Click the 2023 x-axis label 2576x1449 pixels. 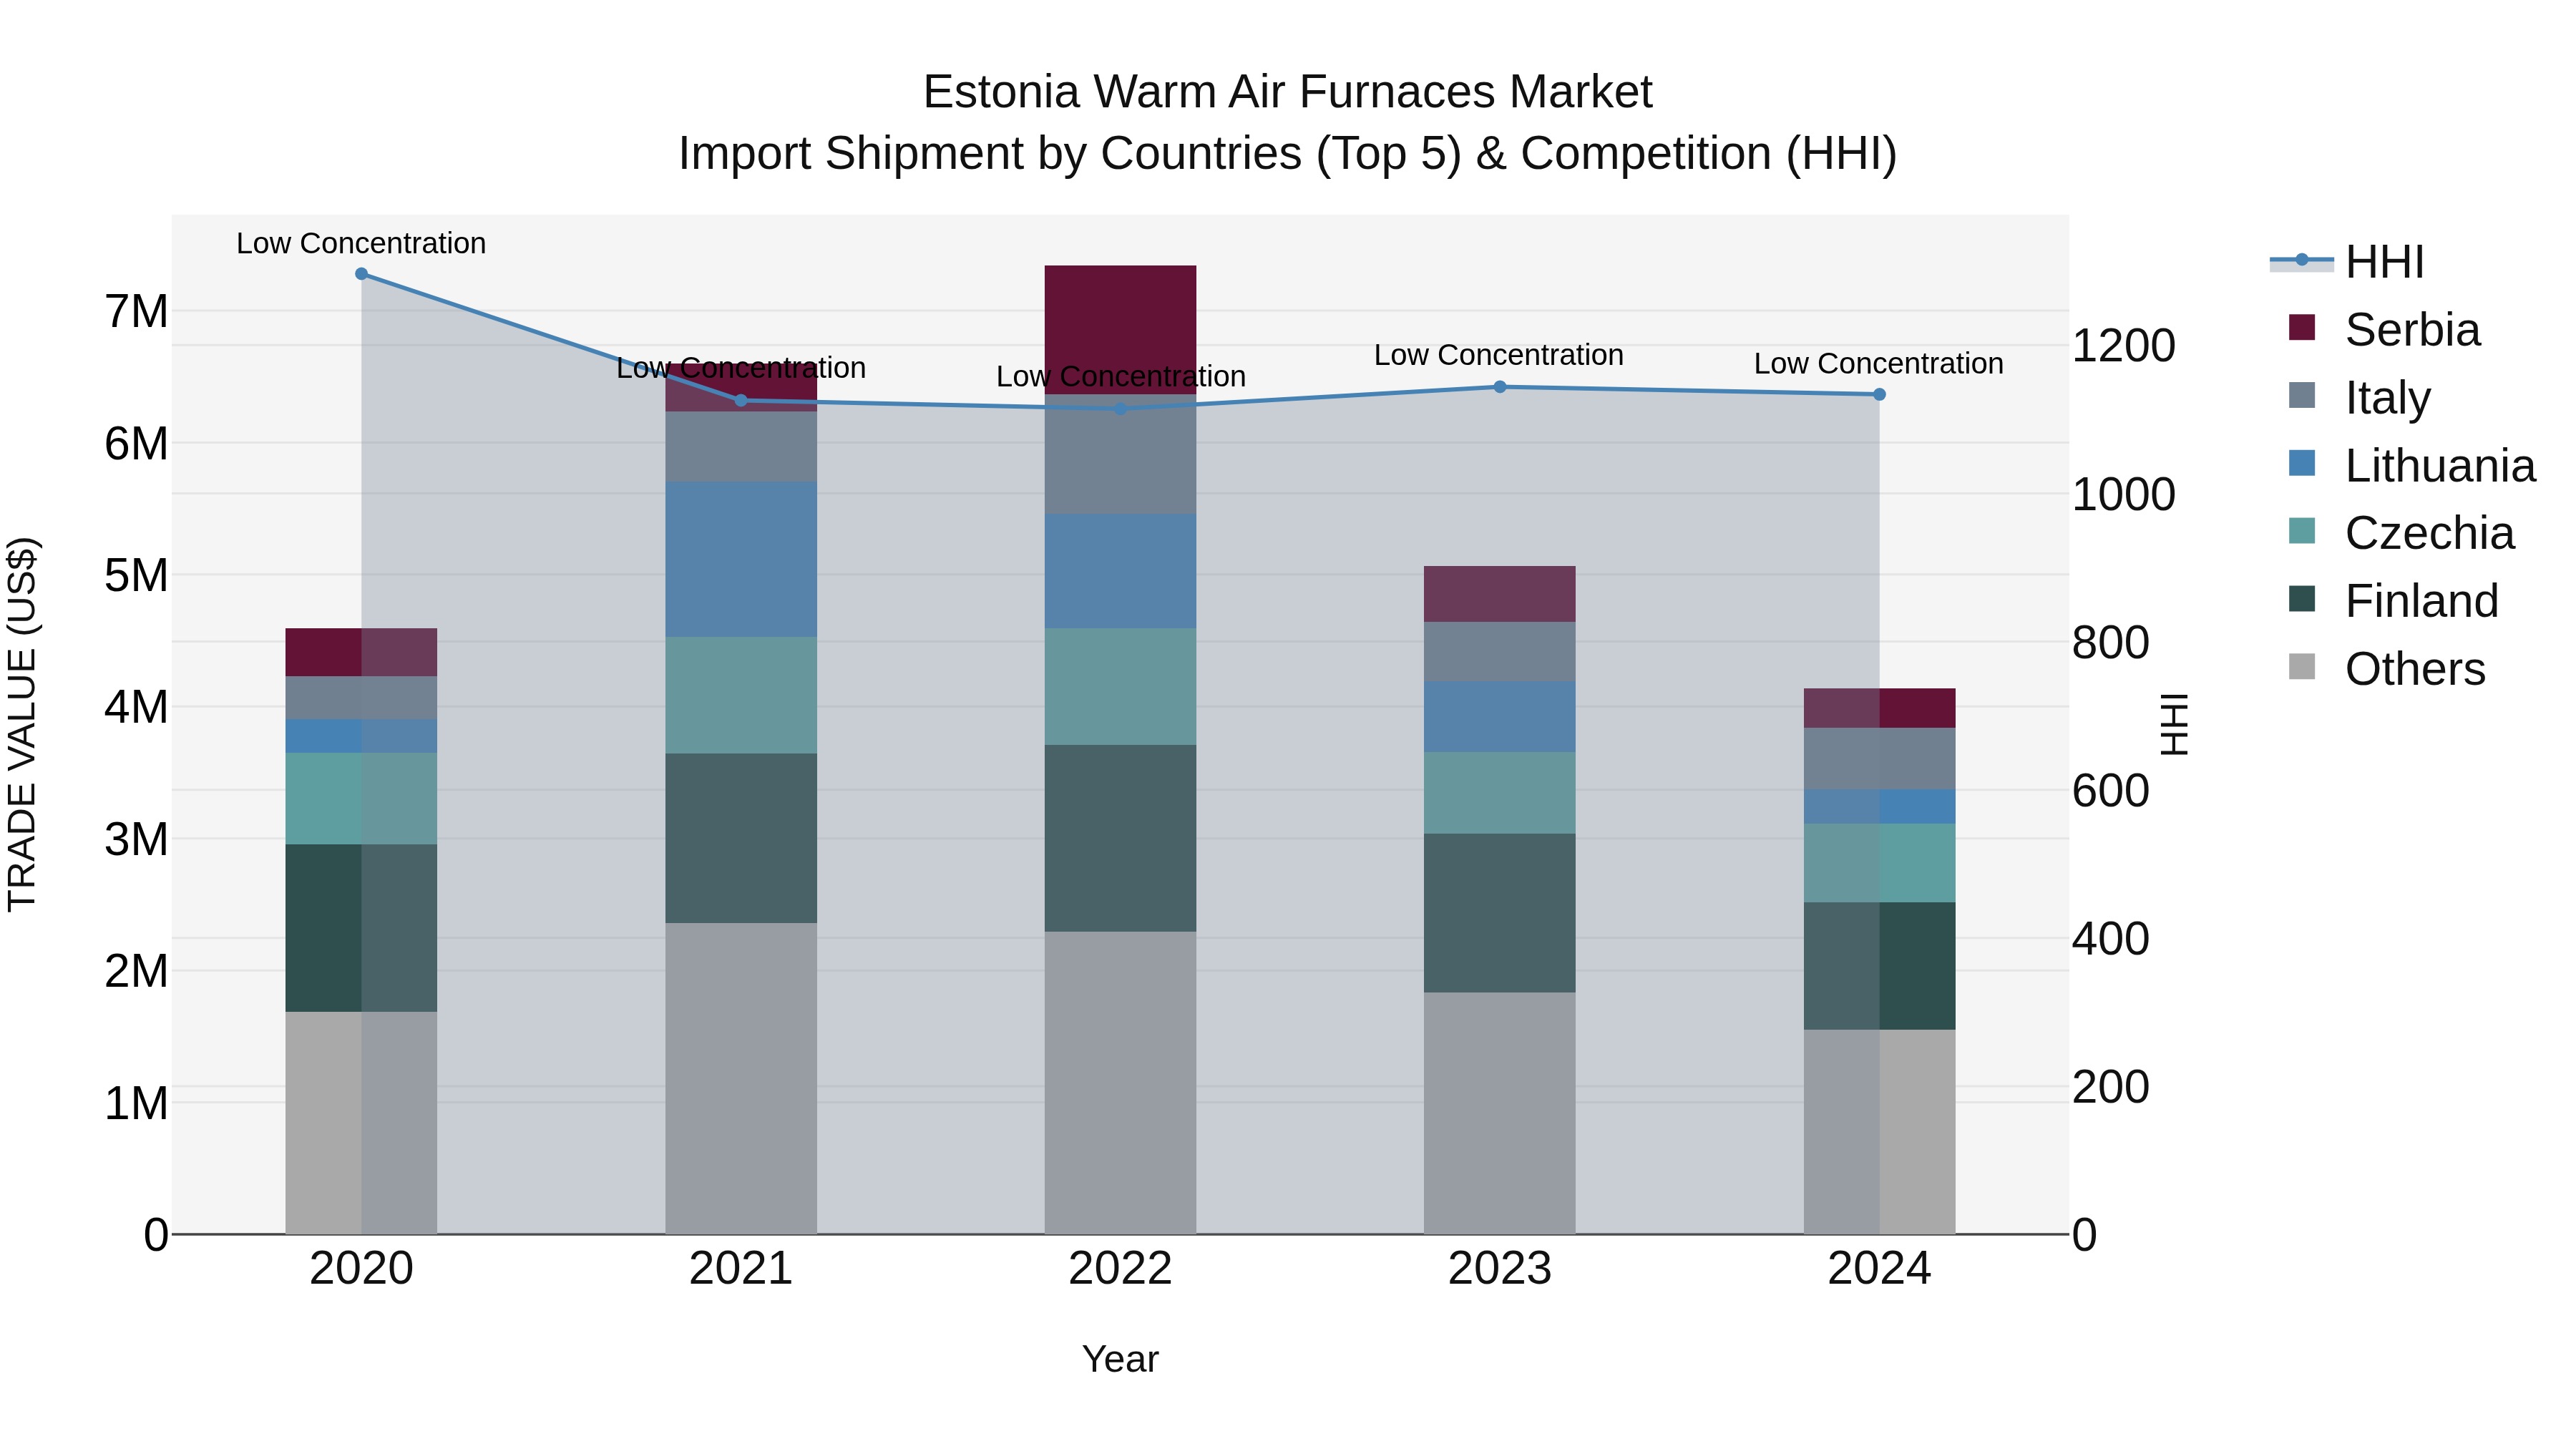(x=1500, y=1269)
